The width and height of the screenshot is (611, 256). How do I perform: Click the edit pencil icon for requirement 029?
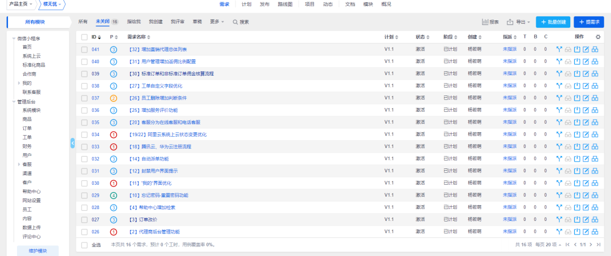pos(586,195)
